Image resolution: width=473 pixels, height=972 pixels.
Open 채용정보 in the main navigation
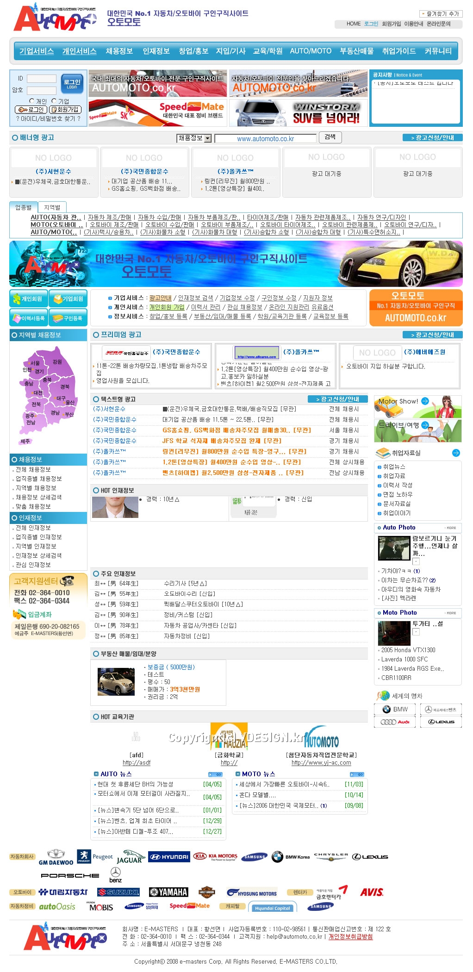[119, 51]
